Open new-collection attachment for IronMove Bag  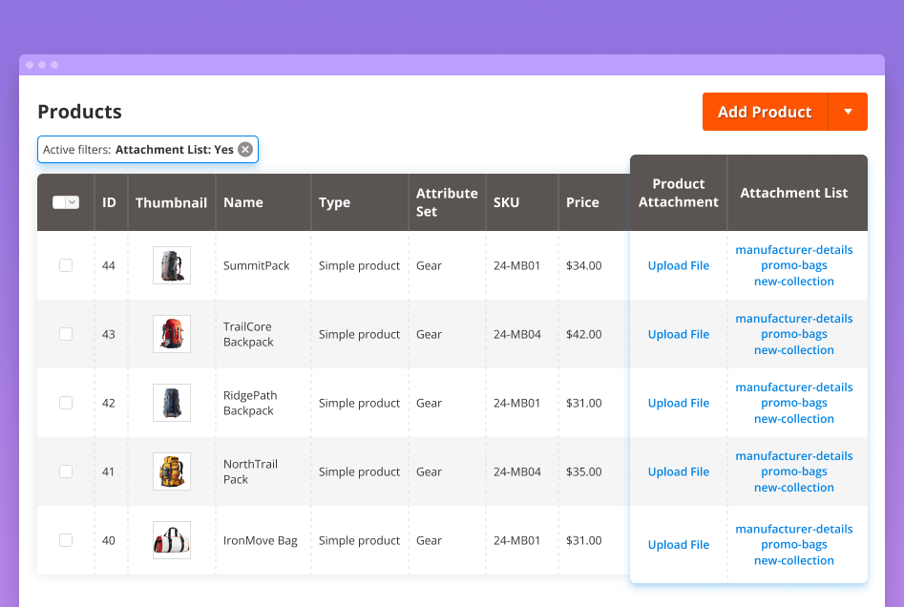click(794, 560)
